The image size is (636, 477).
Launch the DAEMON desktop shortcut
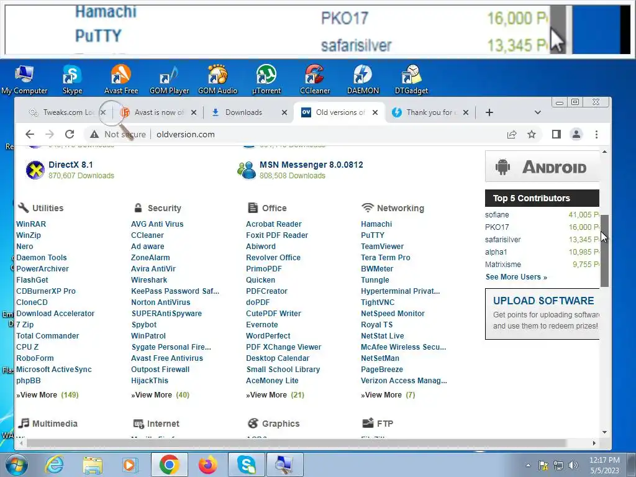point(363,79)
